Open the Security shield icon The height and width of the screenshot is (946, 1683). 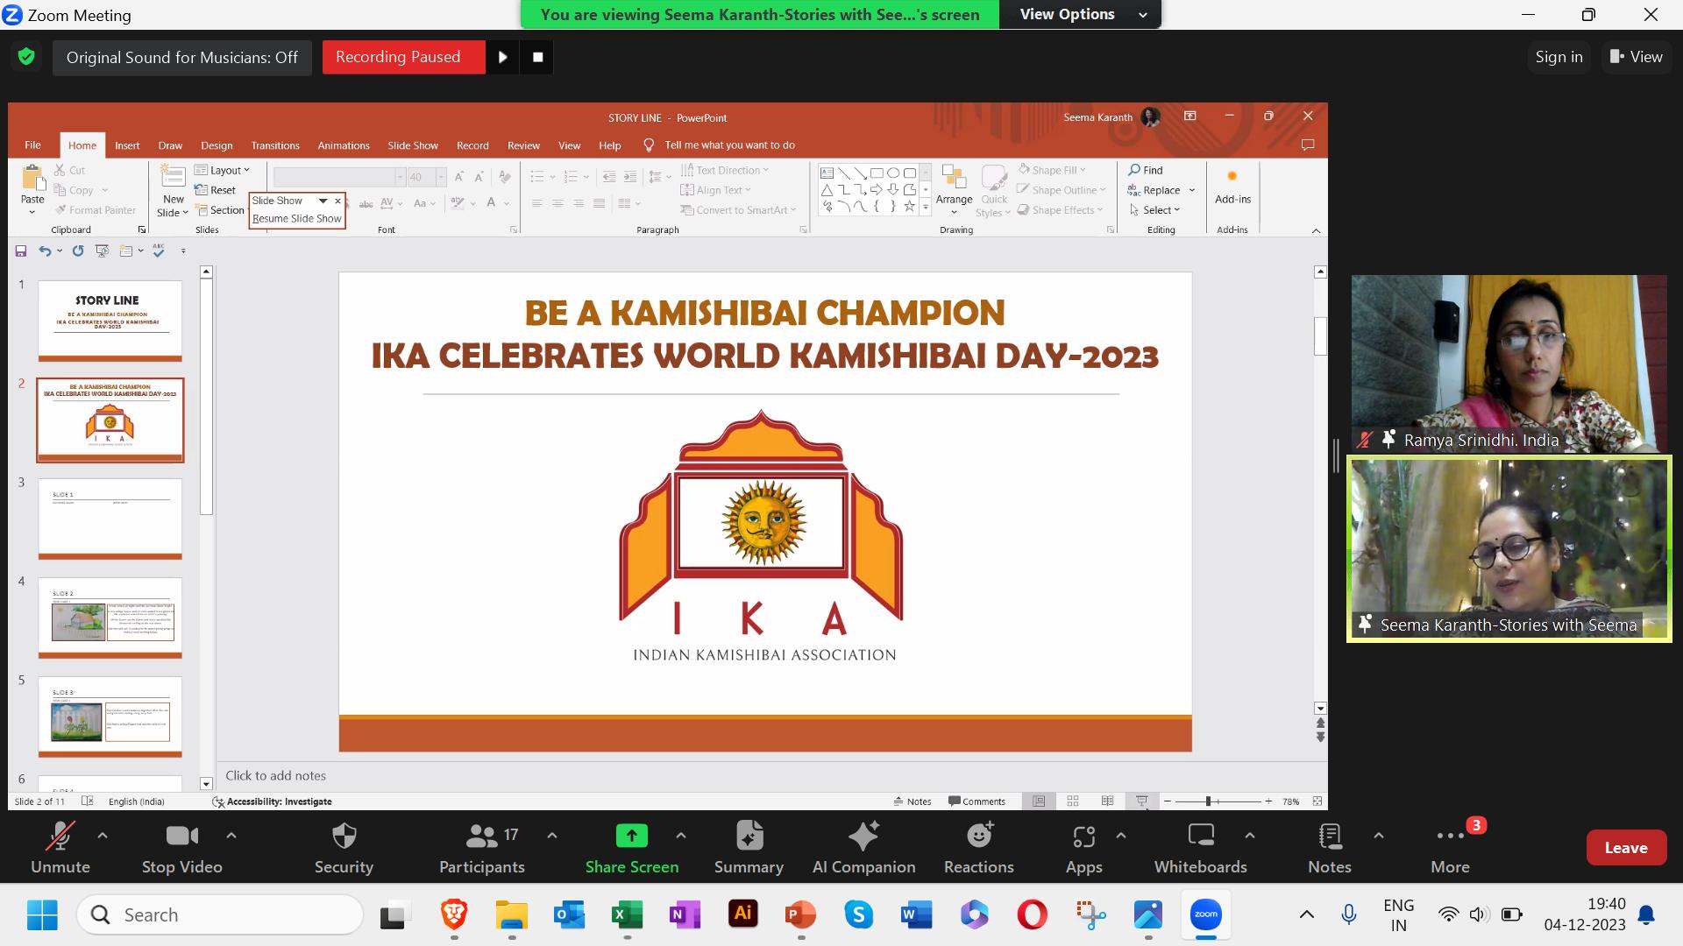coord(344,837)
